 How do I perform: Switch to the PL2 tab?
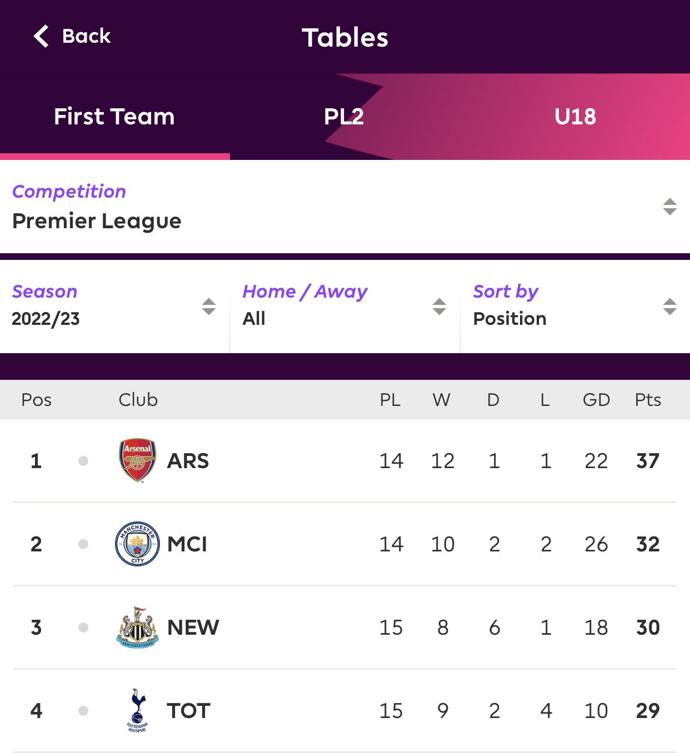point(344,117)
